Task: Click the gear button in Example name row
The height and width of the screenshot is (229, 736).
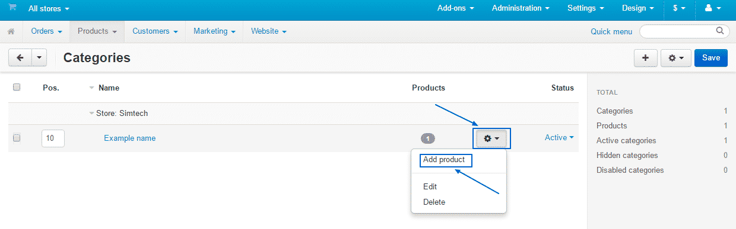Action: 491,138
